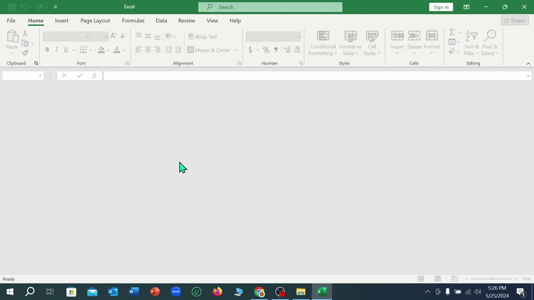Open Conditional Formatting menu
This screenshot has height=300, width=534.
tap(323, 43)
